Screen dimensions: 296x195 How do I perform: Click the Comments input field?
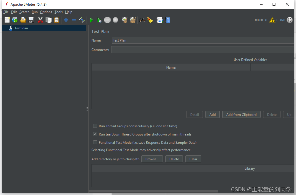[x=202, y=50]
